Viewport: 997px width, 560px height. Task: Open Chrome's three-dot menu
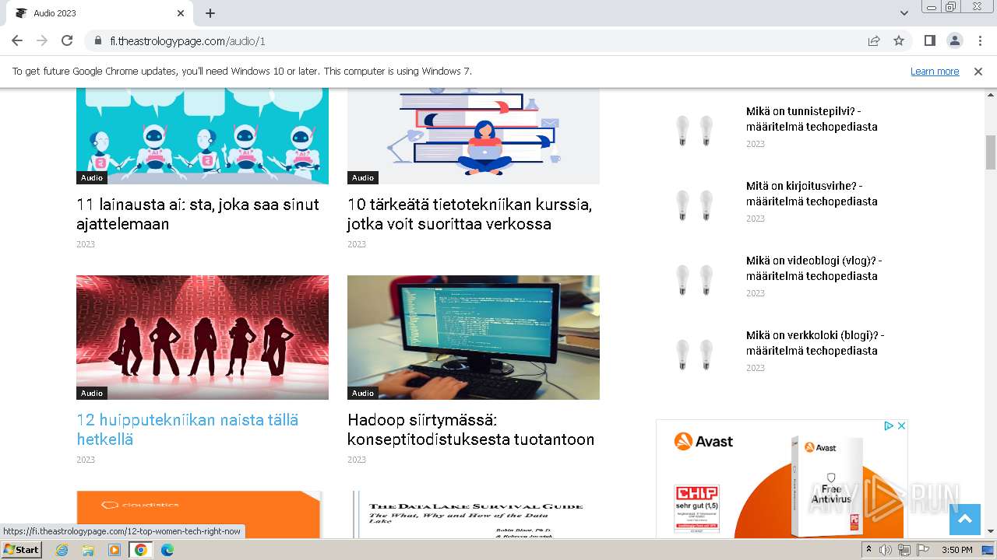click(x=980, y=40)
